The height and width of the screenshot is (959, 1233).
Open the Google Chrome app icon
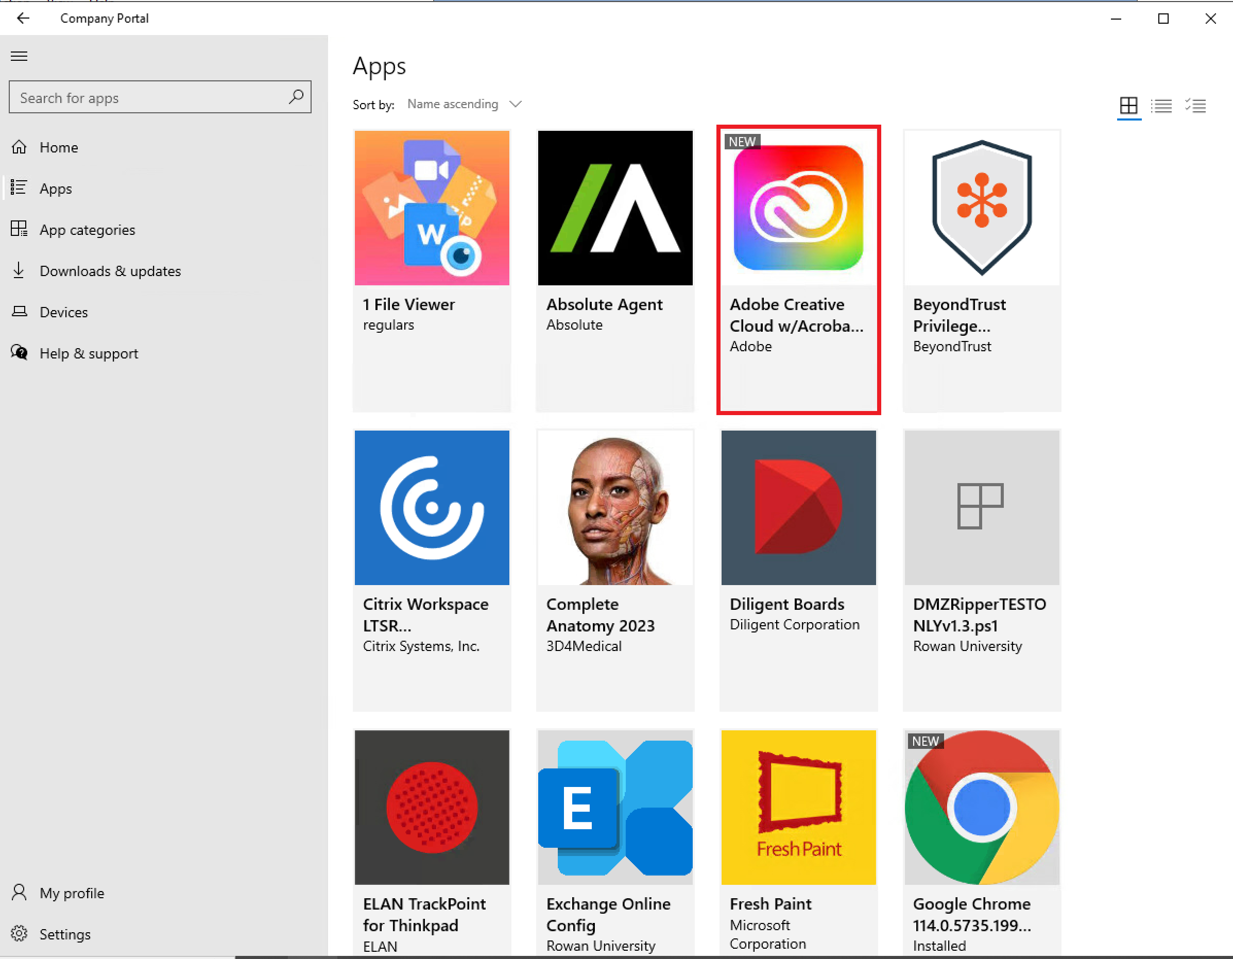tap(981, 807)
